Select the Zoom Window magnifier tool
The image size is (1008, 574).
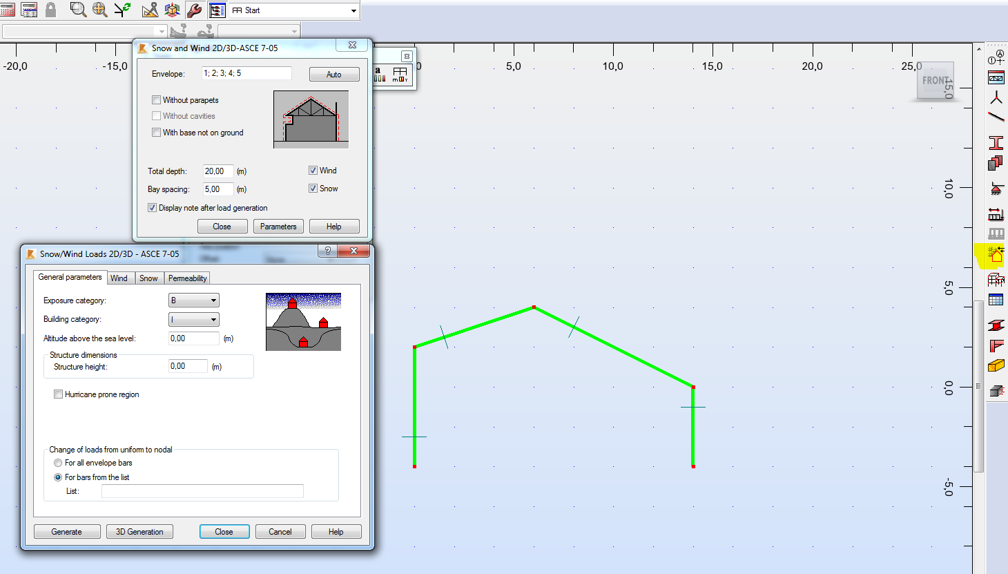pos(78,10)
